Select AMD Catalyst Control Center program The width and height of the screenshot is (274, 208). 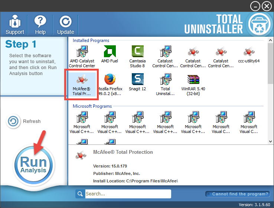pos(82,56)
